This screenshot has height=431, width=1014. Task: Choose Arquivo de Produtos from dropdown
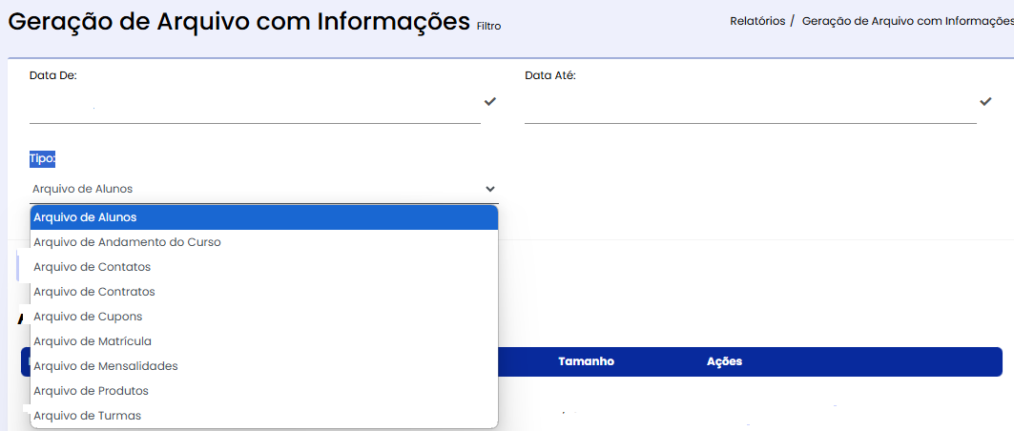264,391
